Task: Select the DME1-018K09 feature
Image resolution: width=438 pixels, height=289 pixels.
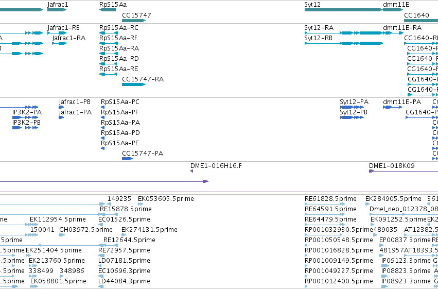Action: tap(404, 171)
